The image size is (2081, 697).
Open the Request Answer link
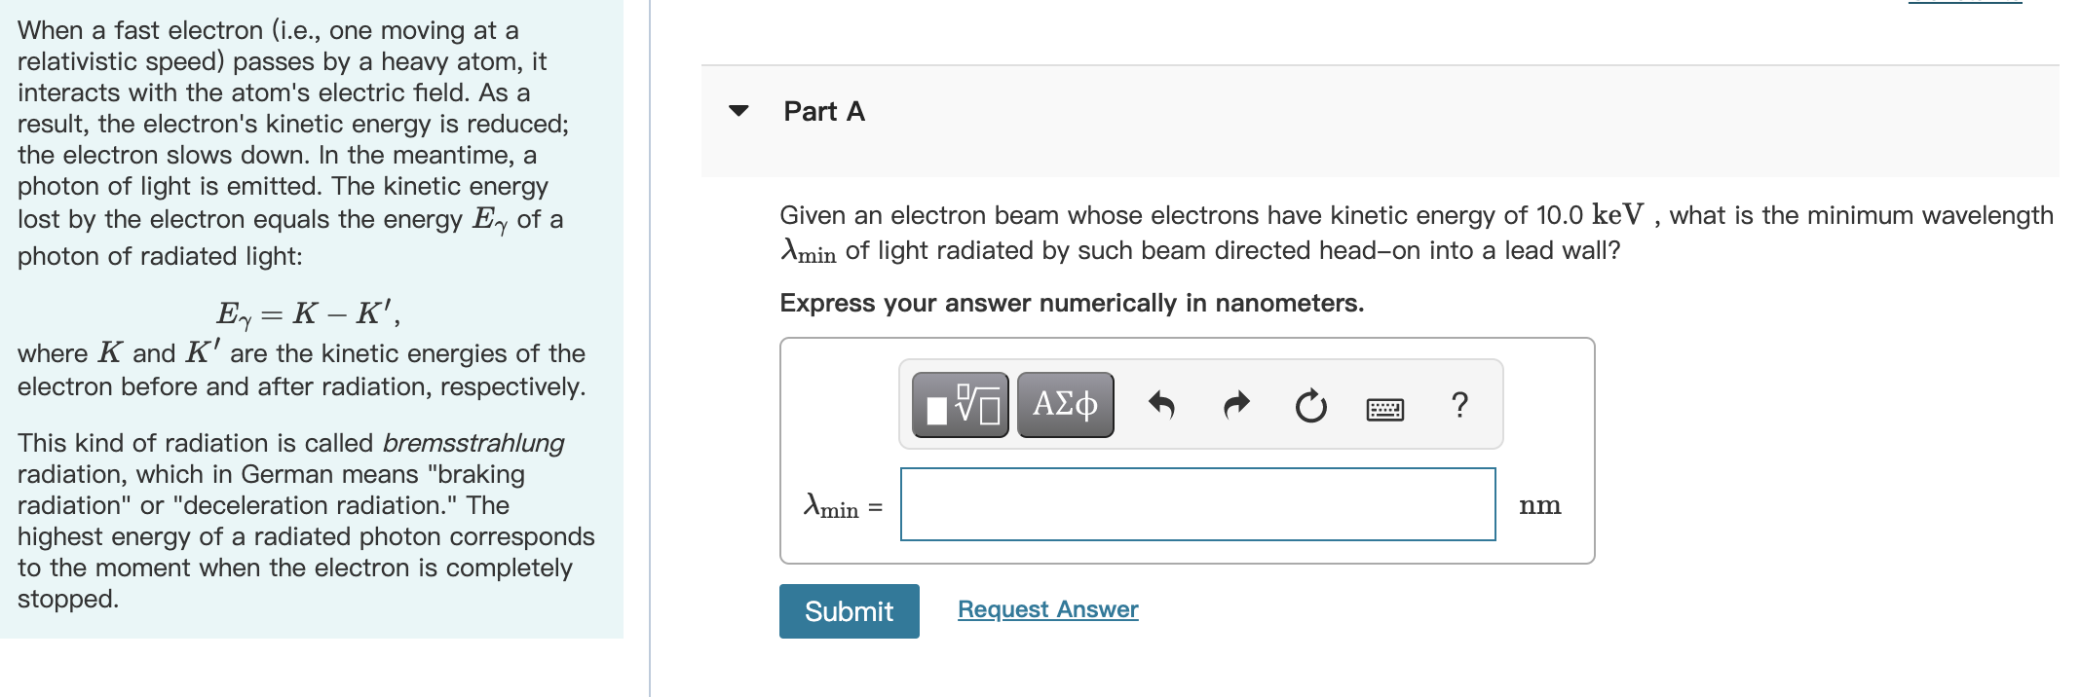pyautogui.click(x=1047, y=608)
